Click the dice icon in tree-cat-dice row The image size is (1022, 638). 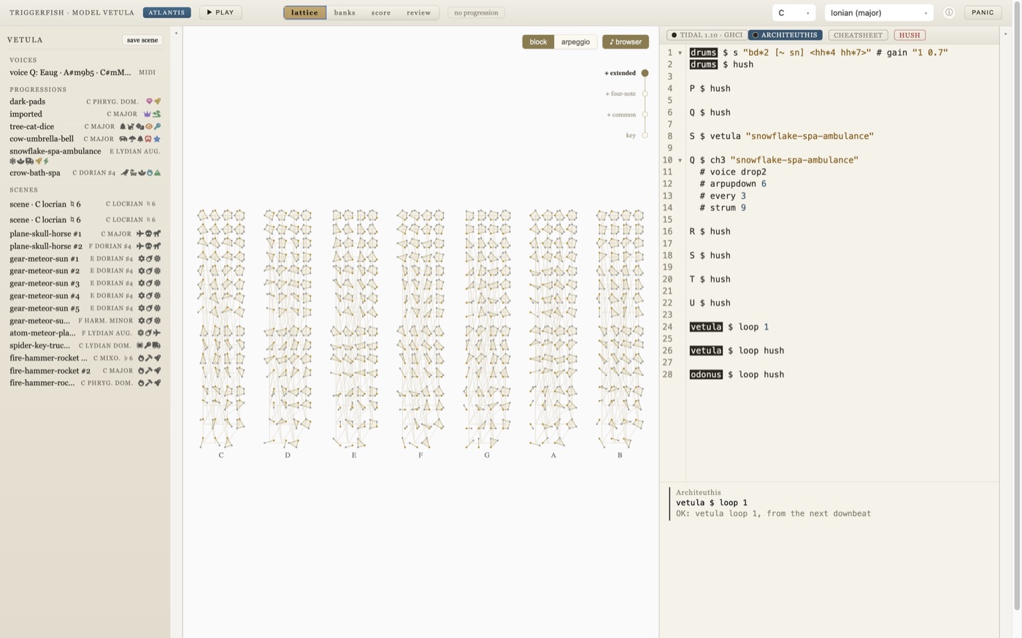(139, 126)
